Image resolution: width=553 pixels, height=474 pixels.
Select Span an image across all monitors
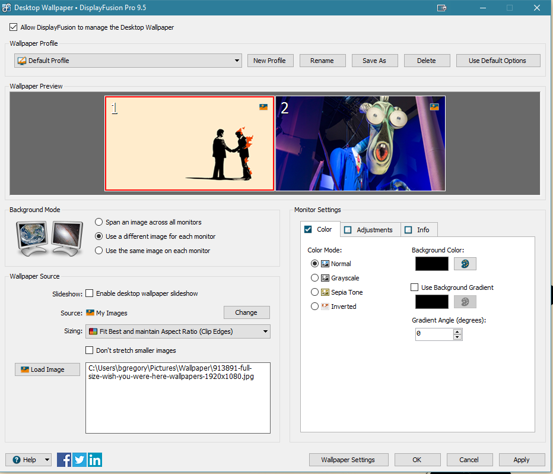point(99,222)
